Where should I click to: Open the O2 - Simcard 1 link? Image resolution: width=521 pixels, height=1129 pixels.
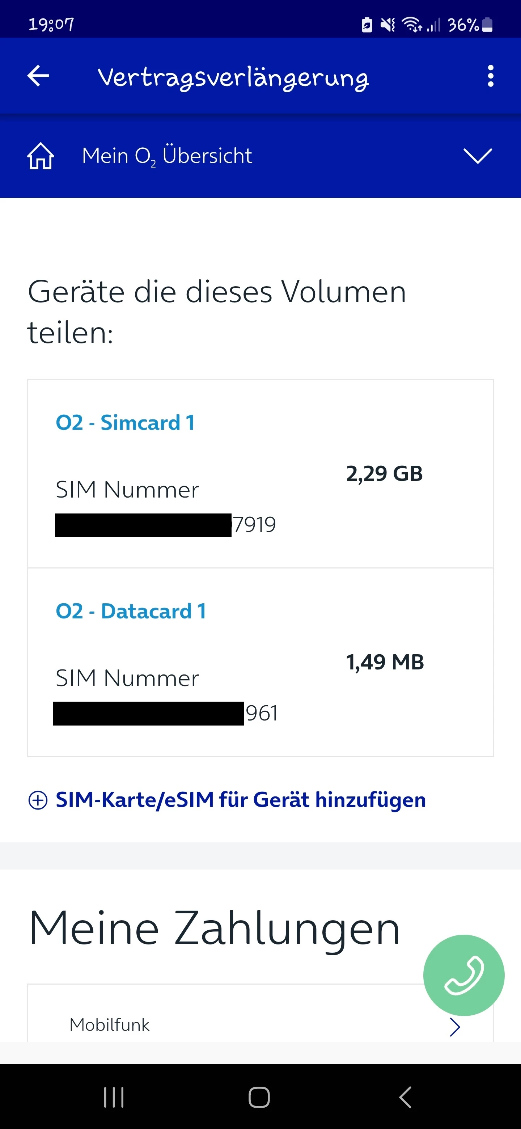(x=125, y=423)
